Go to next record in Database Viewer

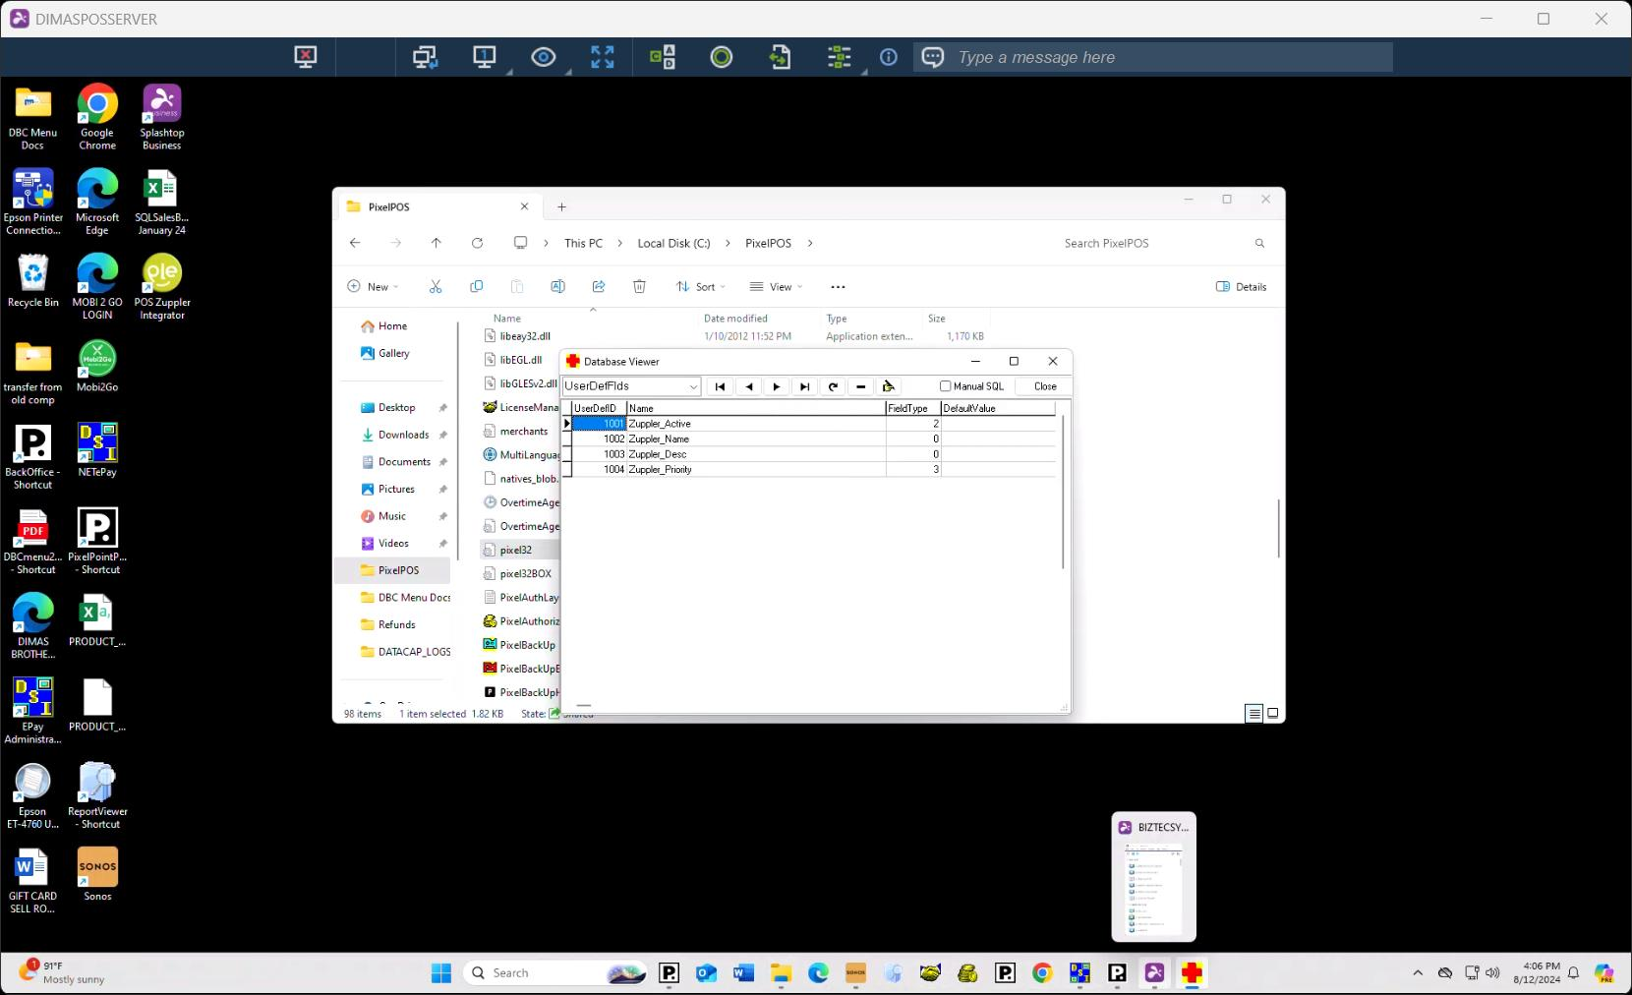click(777, 386)
